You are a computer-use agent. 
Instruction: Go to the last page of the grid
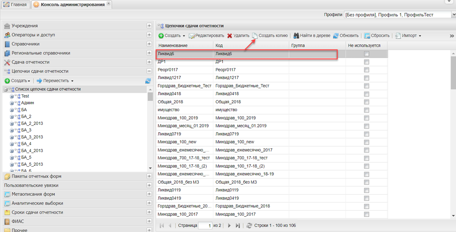point(238,226)
